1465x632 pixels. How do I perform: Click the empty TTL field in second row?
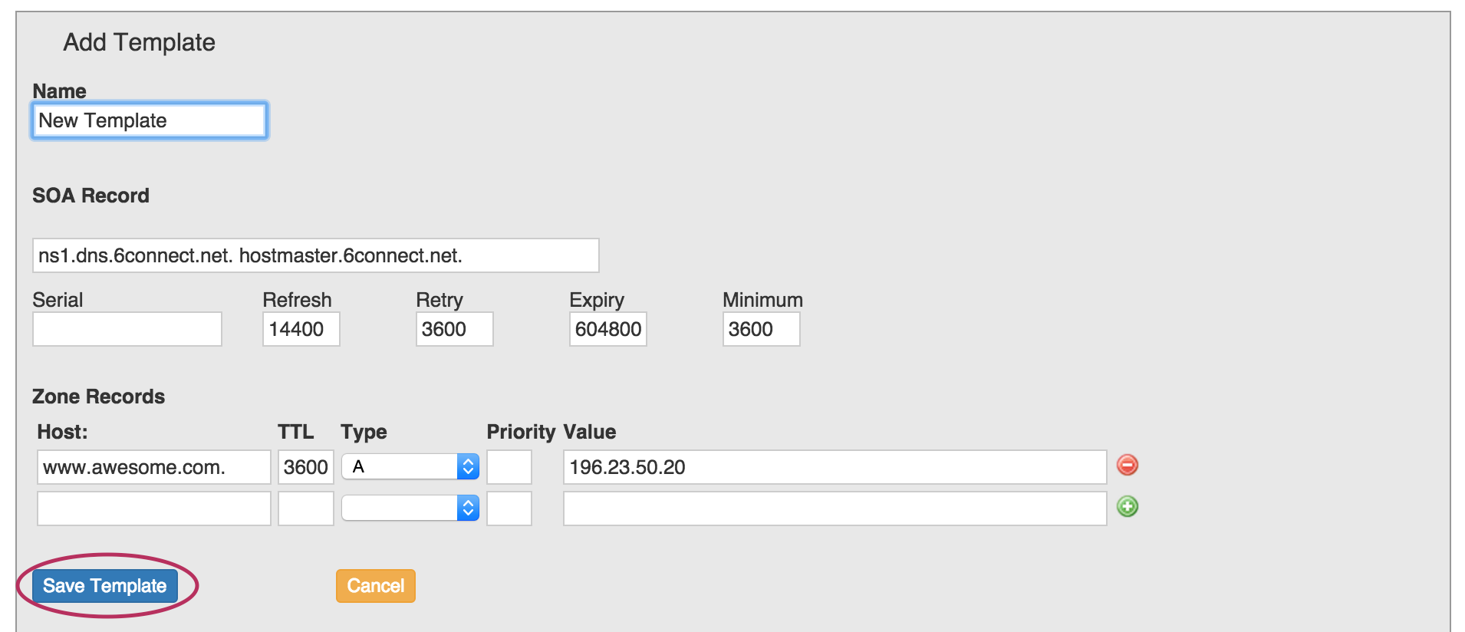305,509
